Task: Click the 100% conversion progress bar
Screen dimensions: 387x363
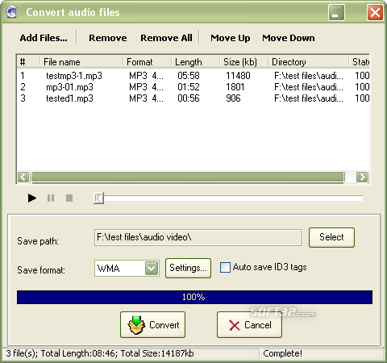Action: tap(194, 297)
